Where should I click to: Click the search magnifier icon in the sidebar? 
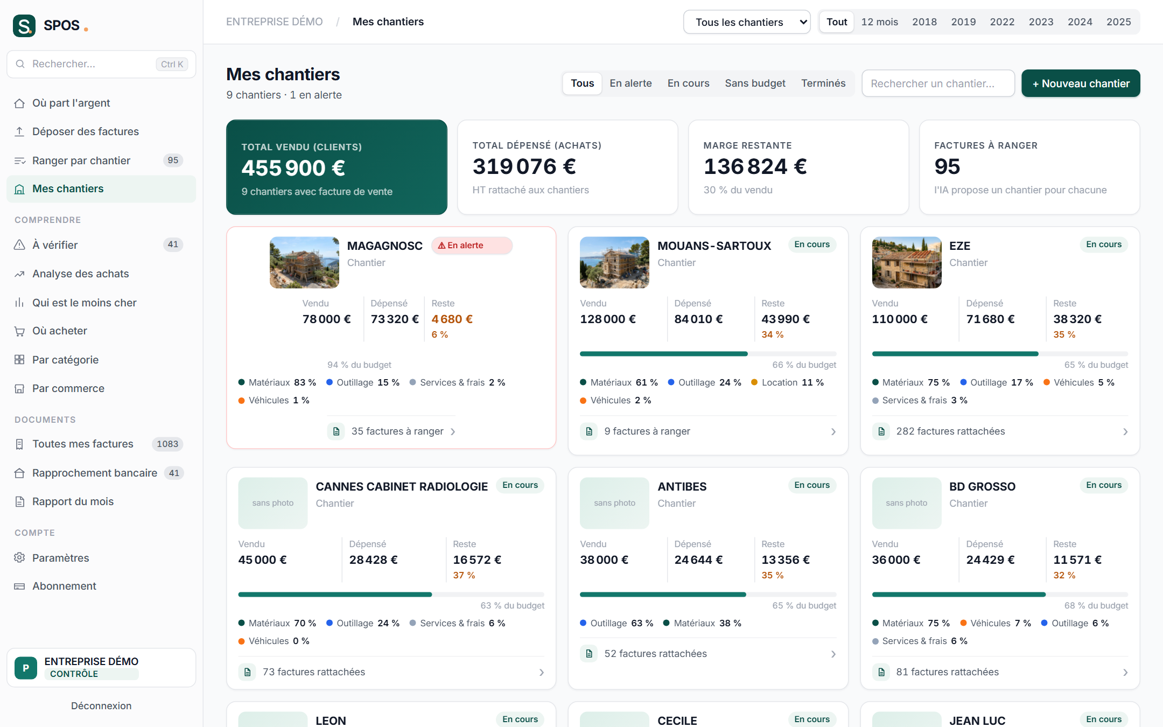(20, 64)
